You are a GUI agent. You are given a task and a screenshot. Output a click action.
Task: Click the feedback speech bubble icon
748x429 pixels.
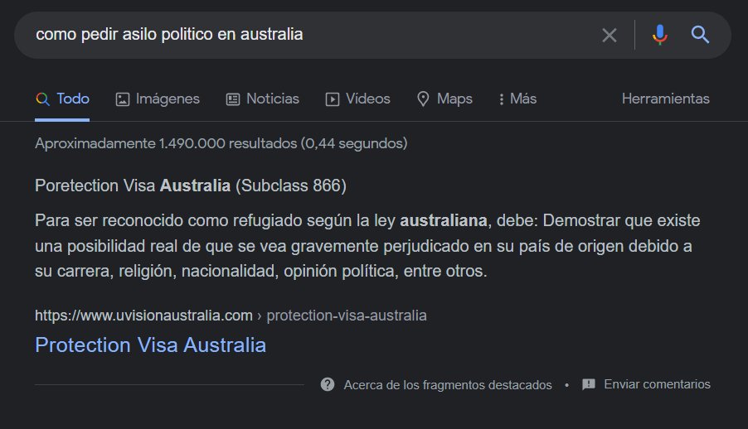(589, 384)
